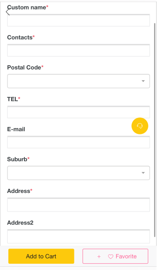The height and width of the screenshot is (270, 157).
Task: Expand the Suburb dropdown arrow
Action: (x=143, y=173)
